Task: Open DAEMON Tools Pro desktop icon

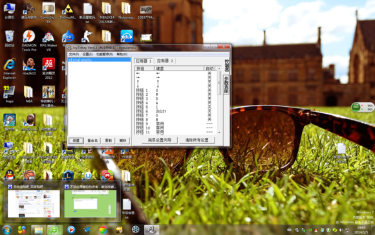Action: (29, 40)
